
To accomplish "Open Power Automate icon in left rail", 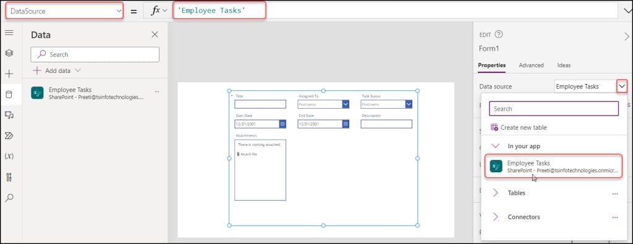I will 9,136.
